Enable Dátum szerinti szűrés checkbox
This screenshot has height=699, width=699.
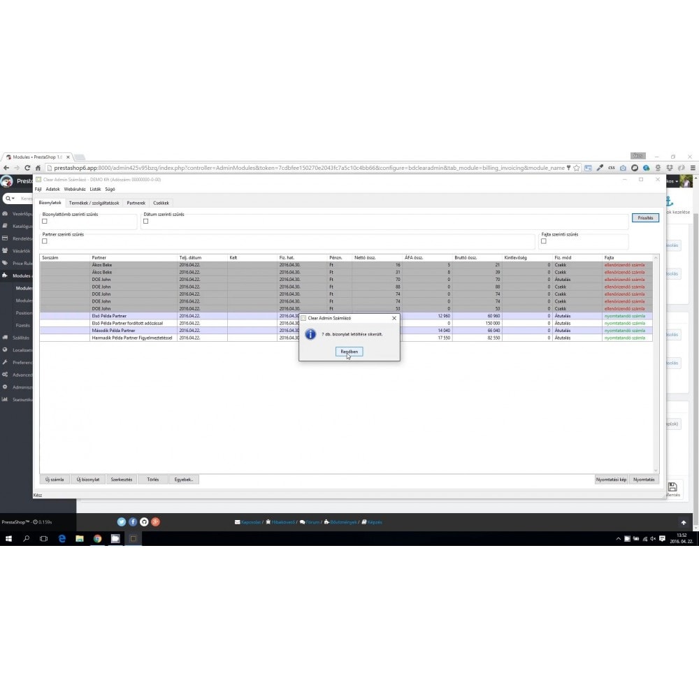146,221
